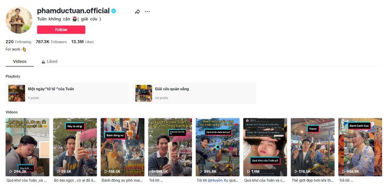Open the three-dots more options menu
This screenshot has height=187, width=384.
click(x=147, y=12)
